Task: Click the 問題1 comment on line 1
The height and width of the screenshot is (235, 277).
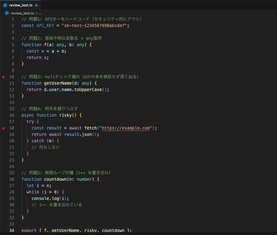Action: click(x=82, y=19)
